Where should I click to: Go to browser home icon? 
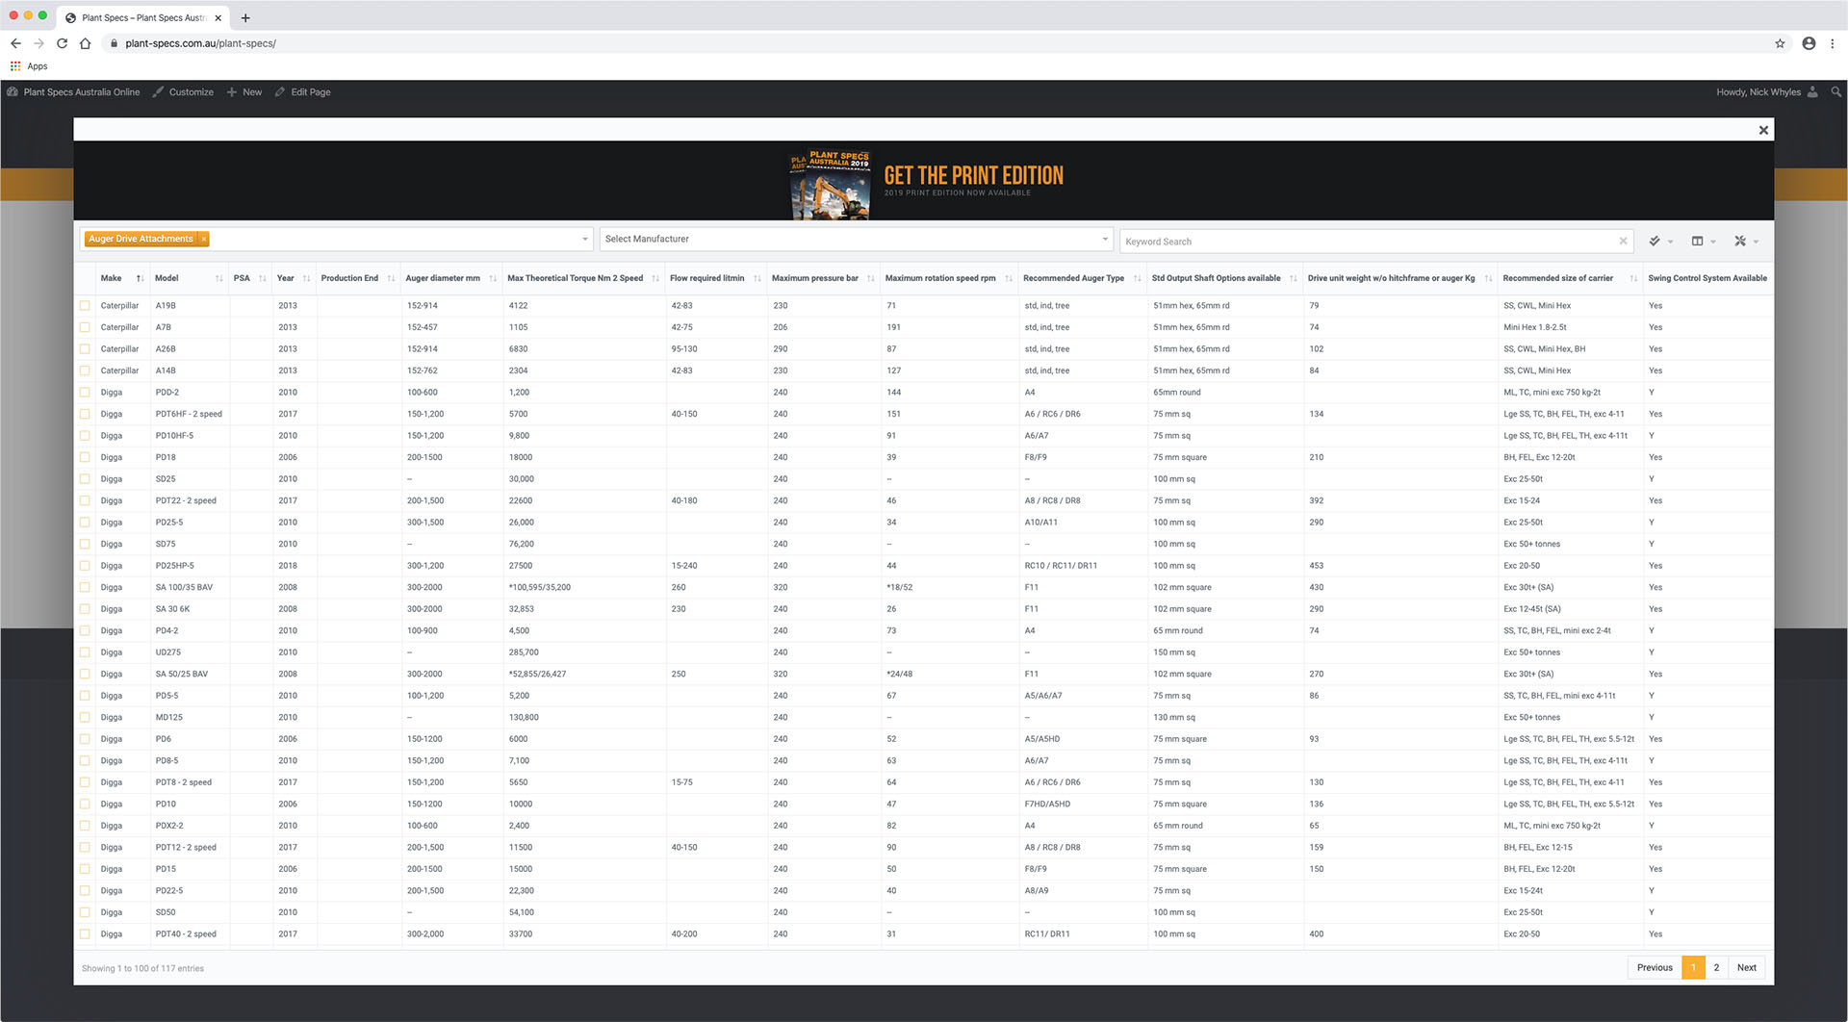[x=86, y=43]
